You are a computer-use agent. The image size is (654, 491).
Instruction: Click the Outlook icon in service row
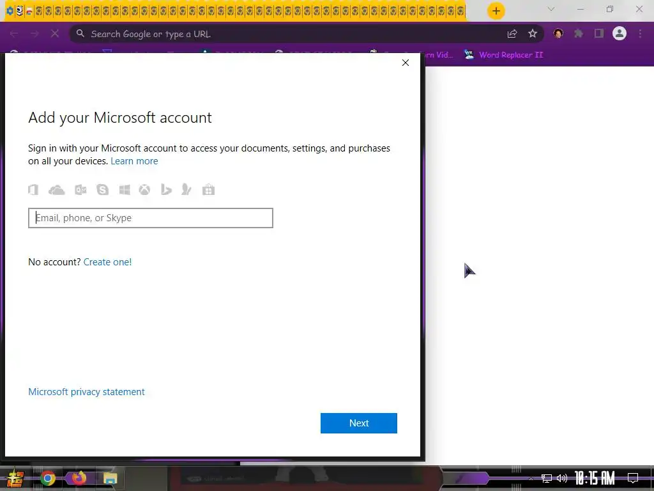[80, 190]
